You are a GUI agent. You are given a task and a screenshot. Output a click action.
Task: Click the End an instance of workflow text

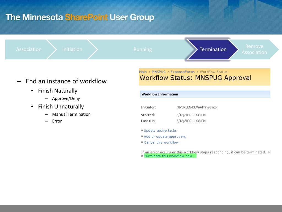(66, 81)
